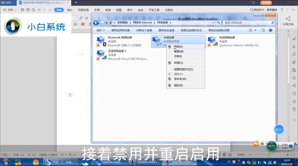298x166 pixels.
Task: Click the globe web layout icon
Action: coord(224,155)
